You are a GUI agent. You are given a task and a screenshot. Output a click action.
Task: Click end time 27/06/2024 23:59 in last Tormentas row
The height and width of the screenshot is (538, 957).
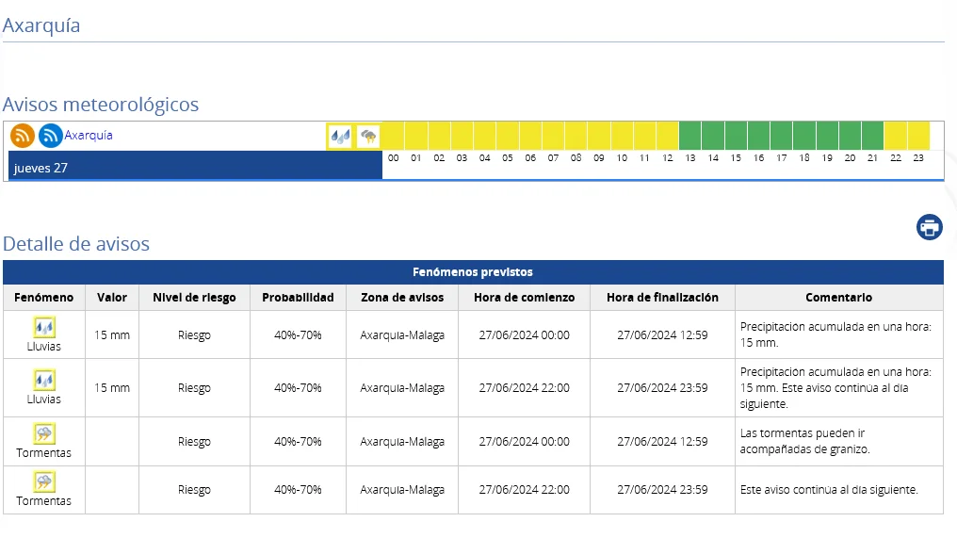click(662, 490)
